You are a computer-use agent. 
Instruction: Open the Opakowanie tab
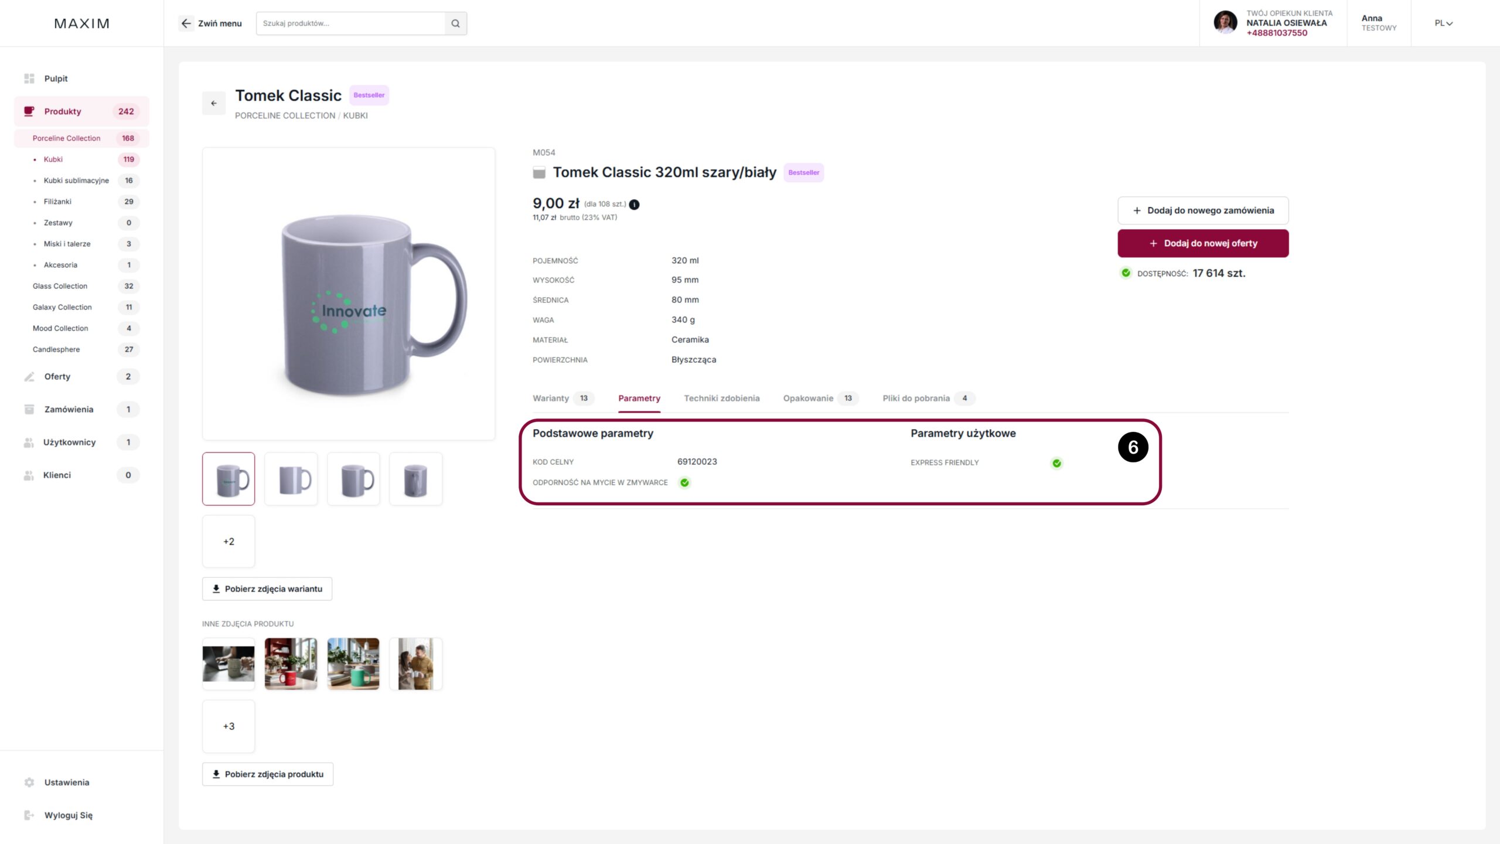(808, 398)
